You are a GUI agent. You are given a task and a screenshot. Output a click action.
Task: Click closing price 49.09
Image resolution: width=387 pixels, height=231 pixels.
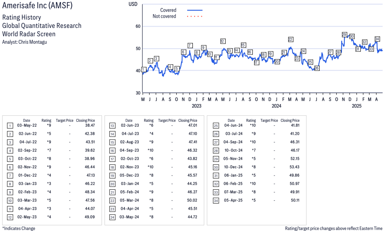coord(90,217)
